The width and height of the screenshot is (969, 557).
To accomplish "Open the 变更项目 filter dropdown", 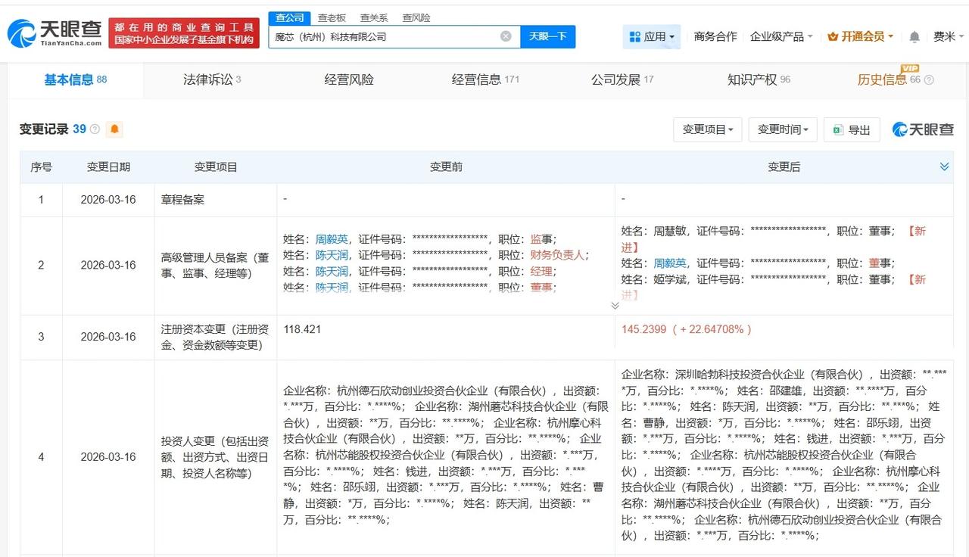I will tap(707, 129).
